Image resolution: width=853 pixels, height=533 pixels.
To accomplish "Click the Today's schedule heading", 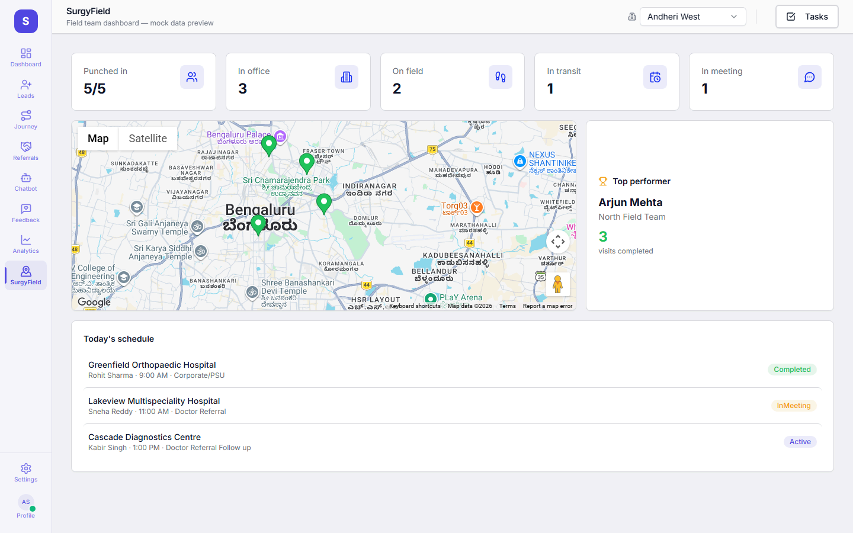I will coord(118,339).
